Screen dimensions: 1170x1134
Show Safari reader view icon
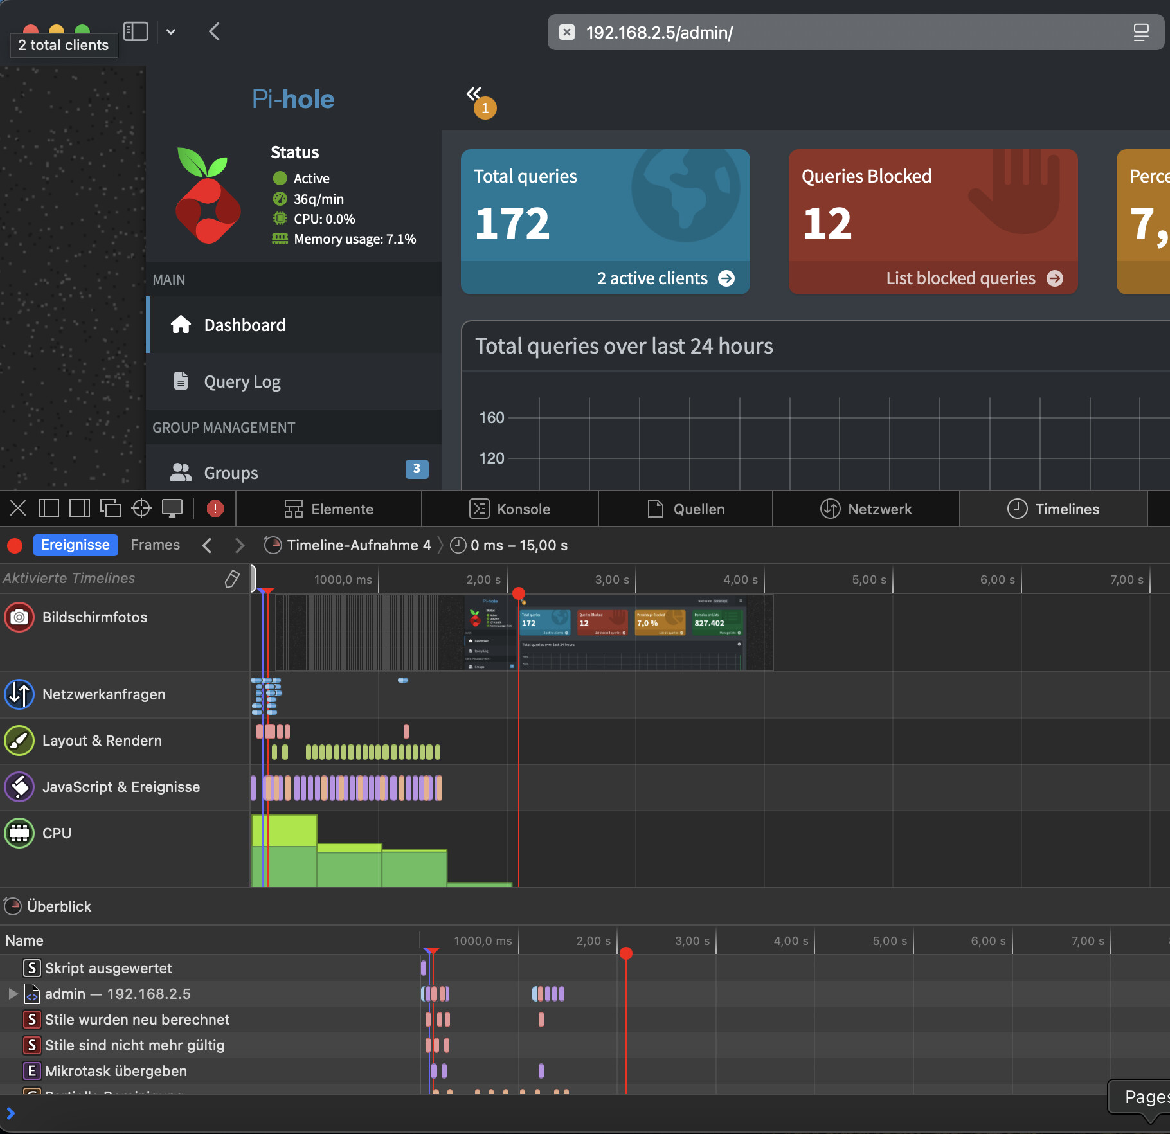tap(1141, 32)
